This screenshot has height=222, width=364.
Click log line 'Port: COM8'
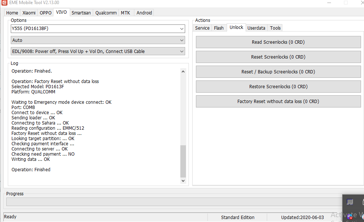pyautogui.click(x=23, y=107)
